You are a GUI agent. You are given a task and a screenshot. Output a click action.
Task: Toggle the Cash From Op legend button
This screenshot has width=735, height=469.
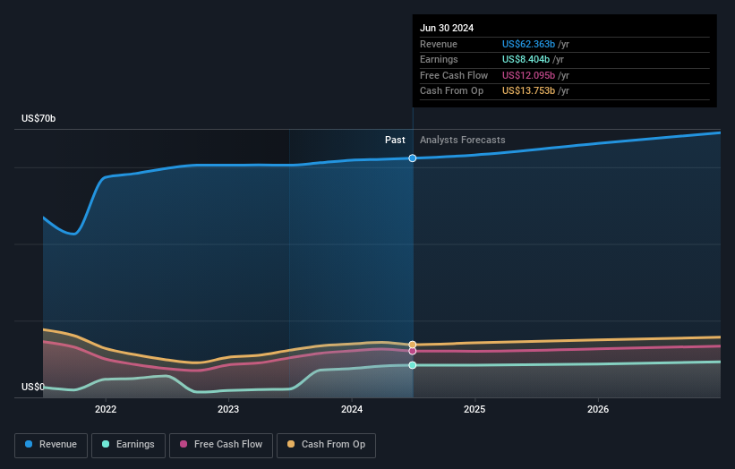point(326,445)
